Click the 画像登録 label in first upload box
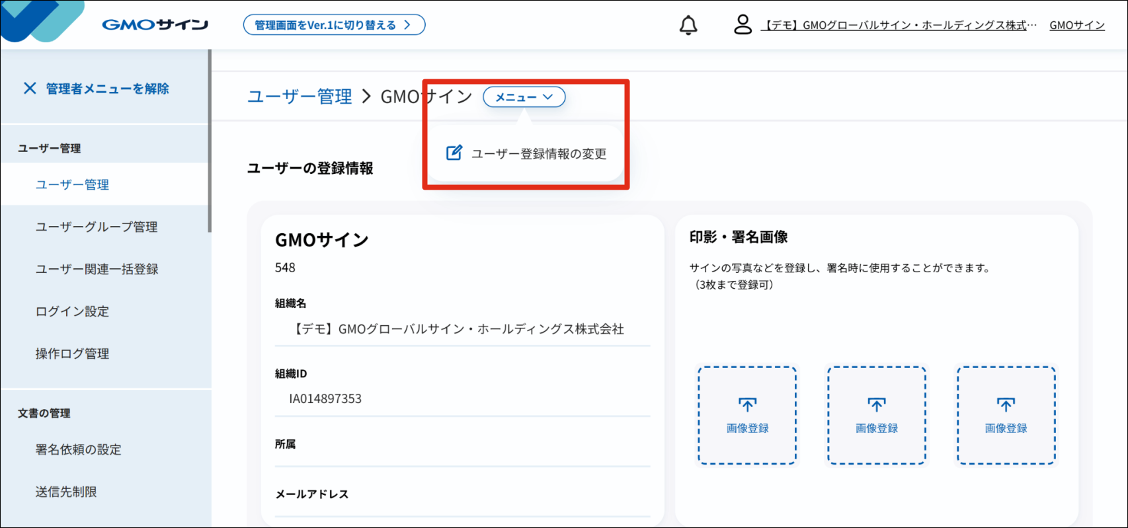Screen dimensions: 1128x528 pyautogui.click(x=747, y=428)
